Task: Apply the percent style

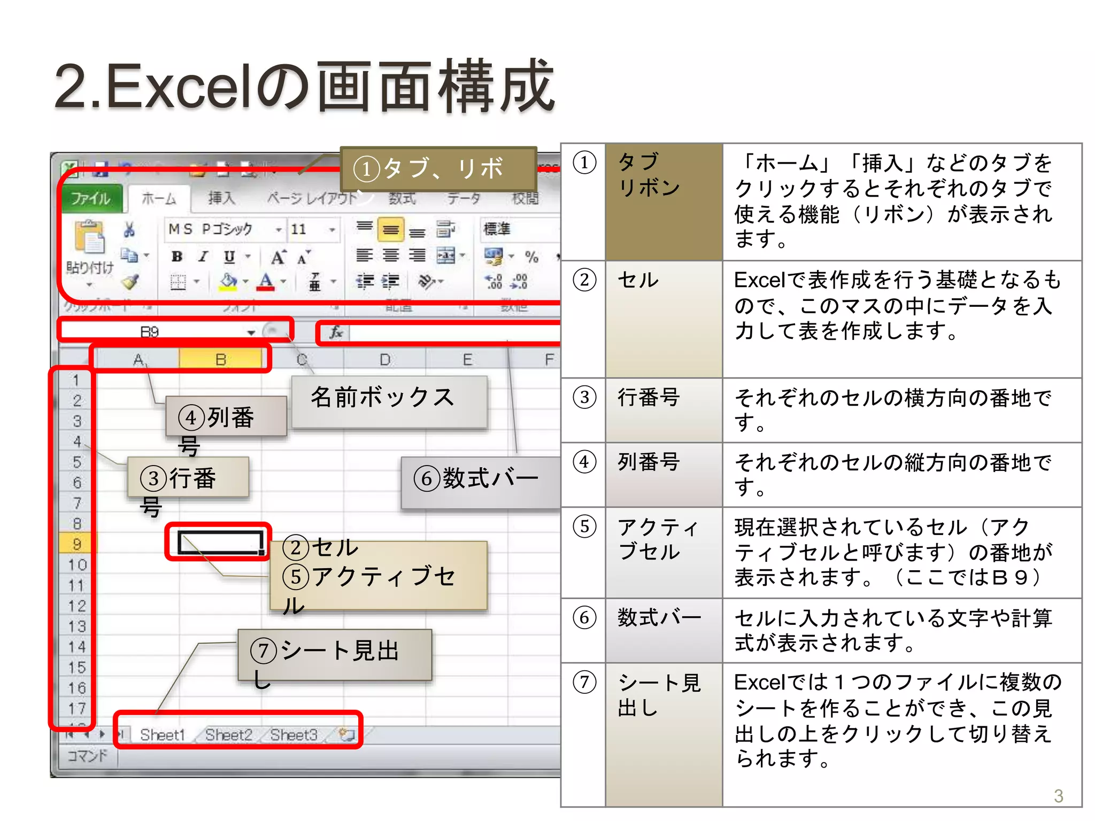Action: (531, 257)
